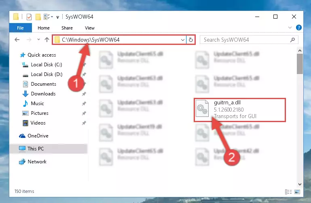Click the Forward navigation arrow
This screenshot has width=311, height=203.
pyautogui.click(x=29, y=40)
